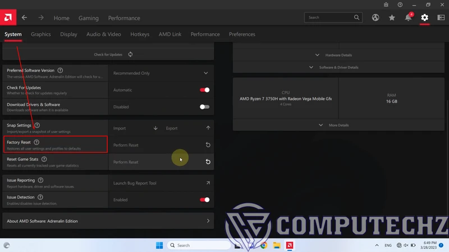Screen dimensions: 449x252
Task: Open settings gear icon
Action: (425, 17)
